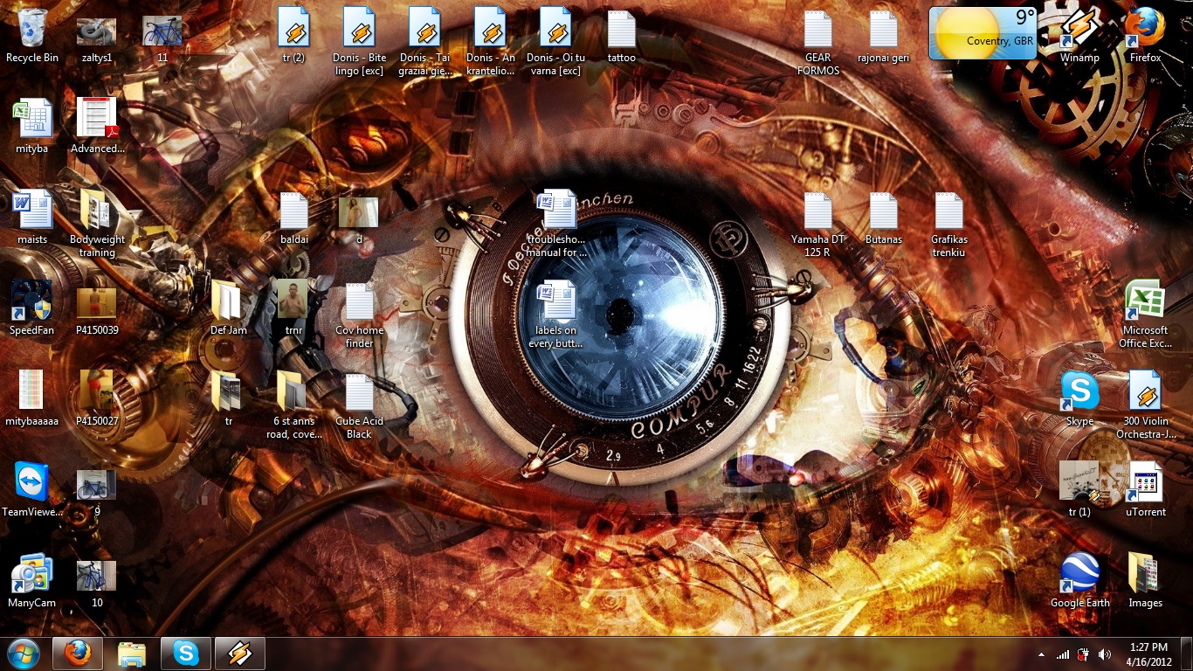
Task: Open the Windows Start button
Action: point(24,654)
